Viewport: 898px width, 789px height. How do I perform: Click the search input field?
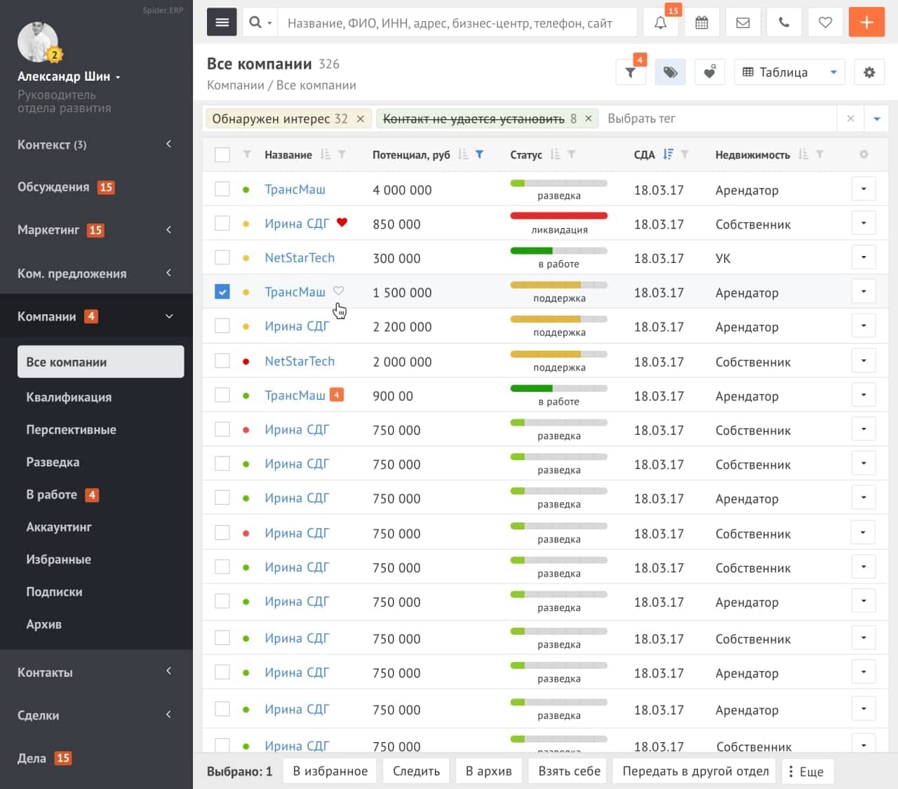(456, 23)
